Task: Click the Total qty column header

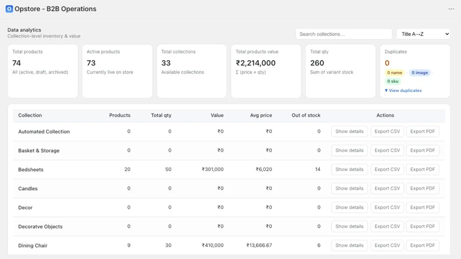Action: (x=161, y=116)
